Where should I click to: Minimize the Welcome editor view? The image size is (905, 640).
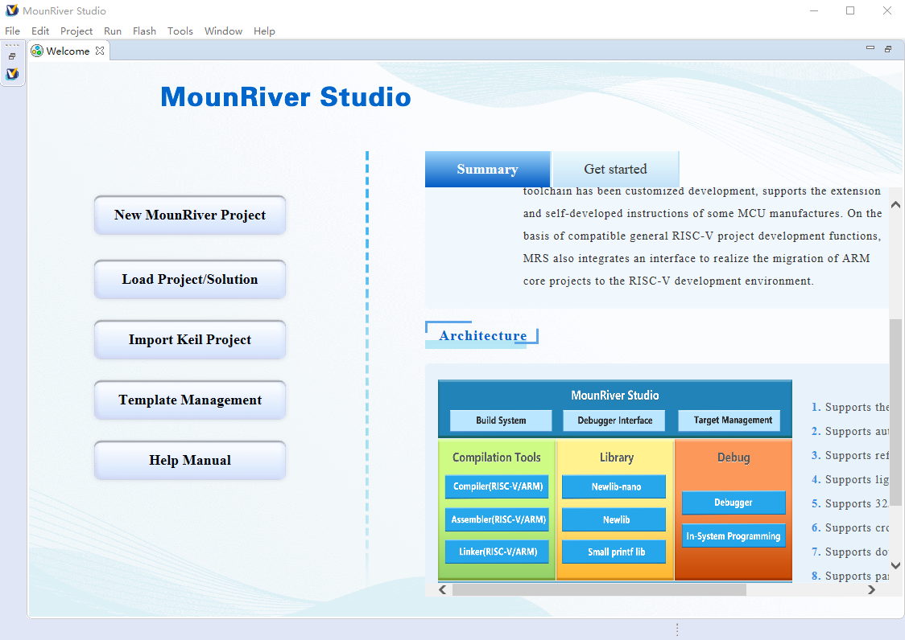point(870,48)
